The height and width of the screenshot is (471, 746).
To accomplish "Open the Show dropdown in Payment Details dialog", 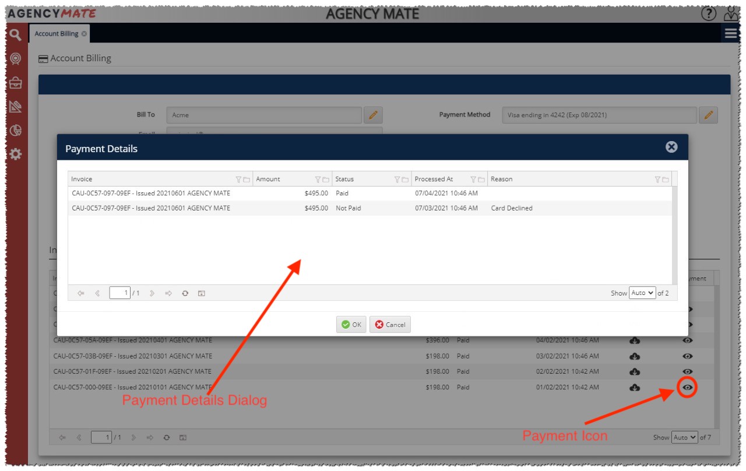I will point(642,293).
